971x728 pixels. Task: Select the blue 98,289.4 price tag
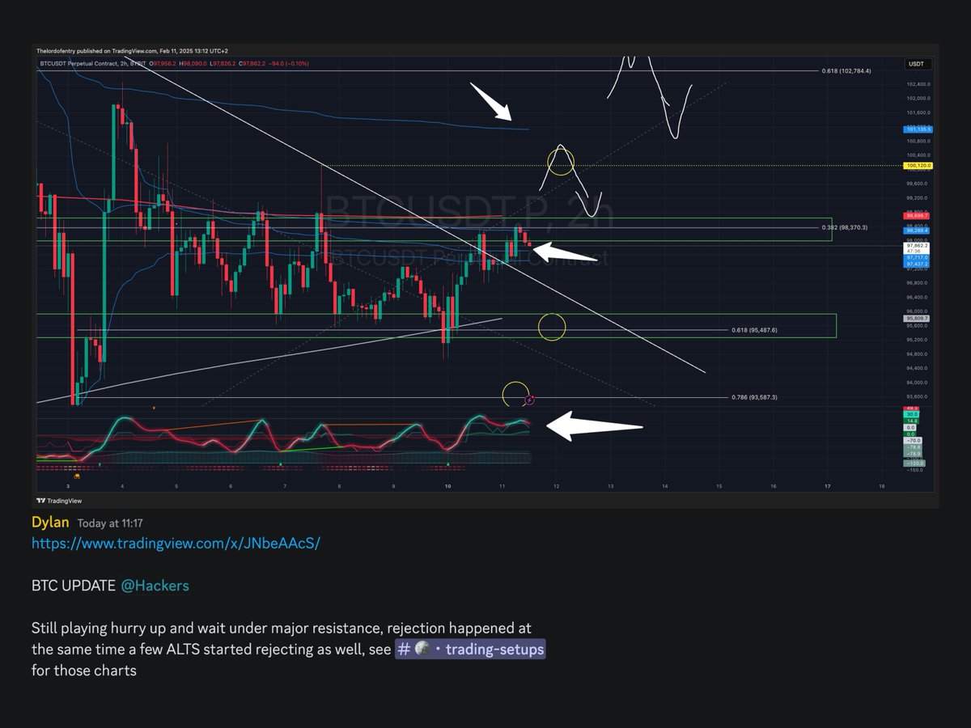click(918, 231)
